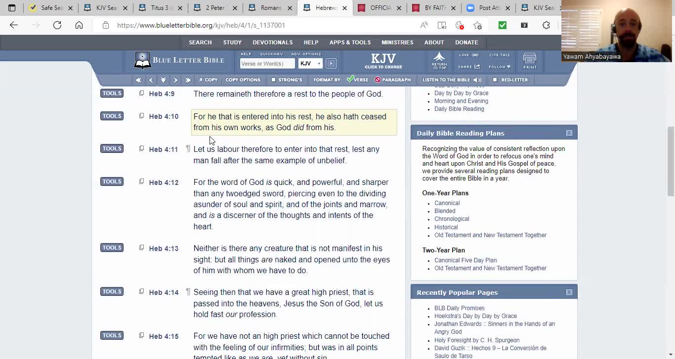The image size is (675, 359).
Task: Open QuickNav above search box
Action: pos(271,54)
